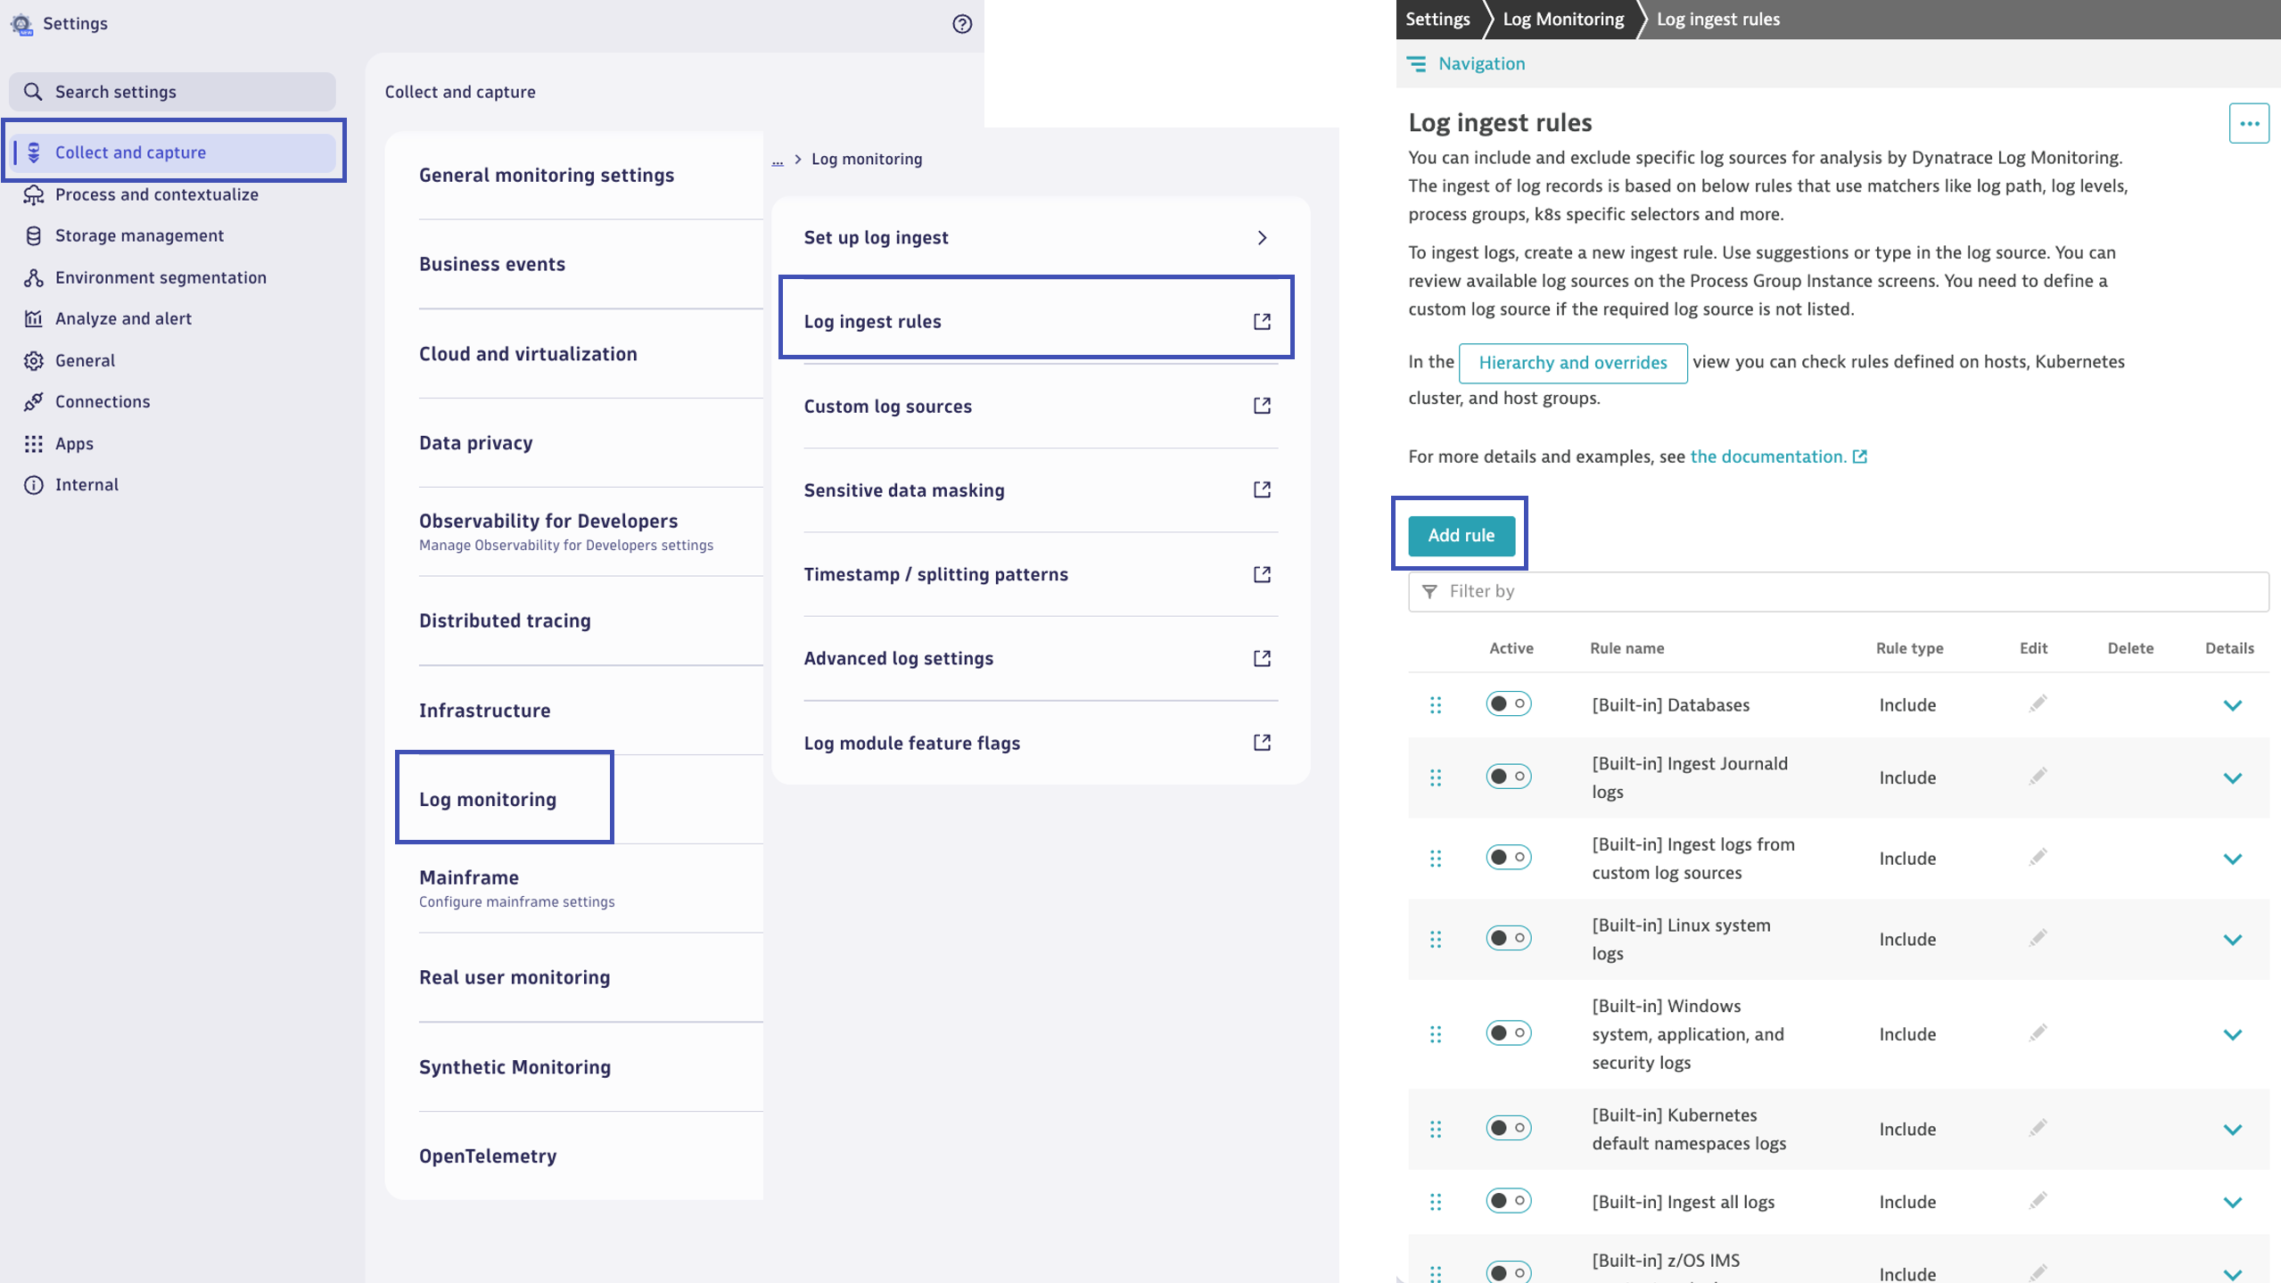The width and height of the screenshot is (2281, 1283).
Task: Expand details for [Built-in] Linux system logs
Action: 2233,938
